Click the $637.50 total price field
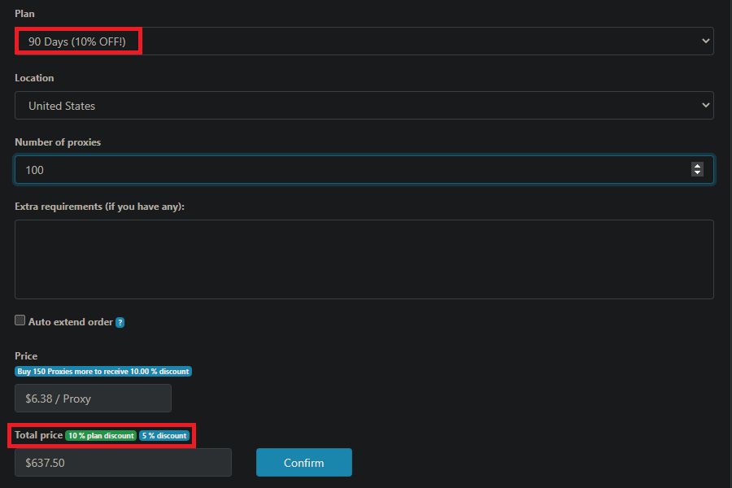 (x=124, y=462)
